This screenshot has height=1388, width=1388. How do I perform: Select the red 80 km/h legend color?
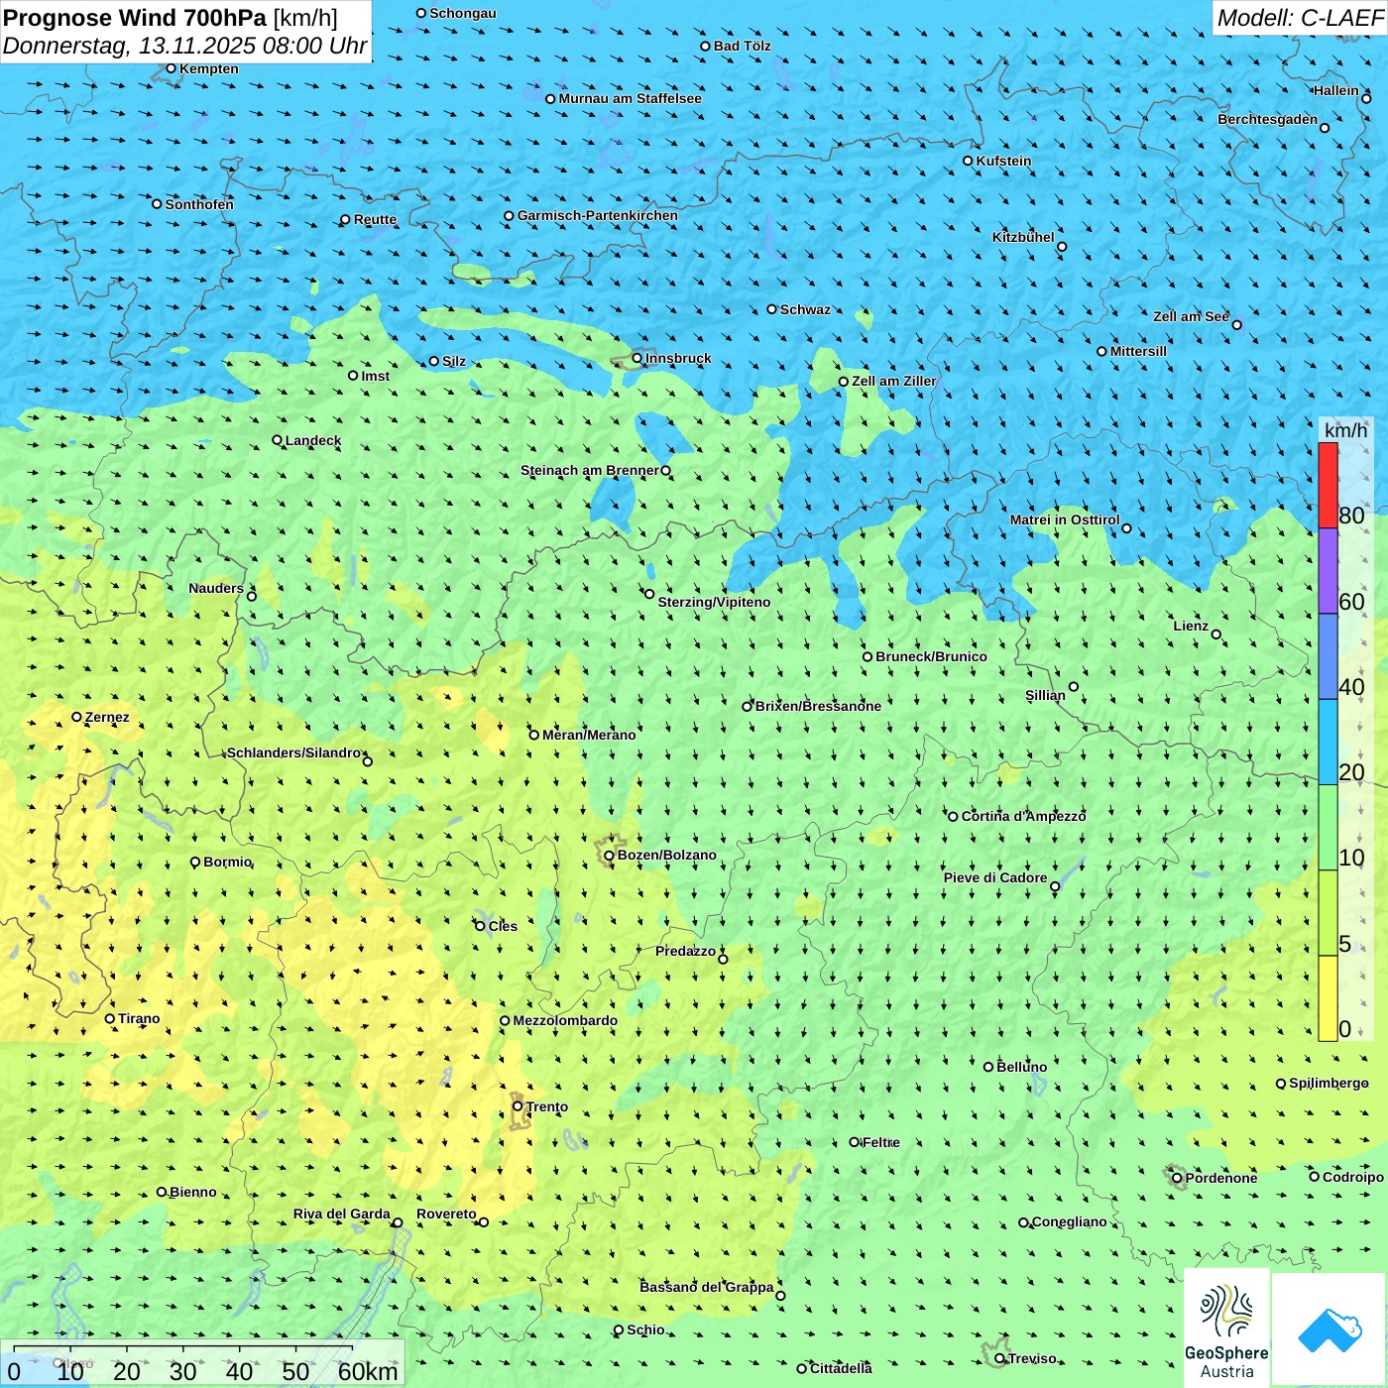click(x=1328, y=485)
